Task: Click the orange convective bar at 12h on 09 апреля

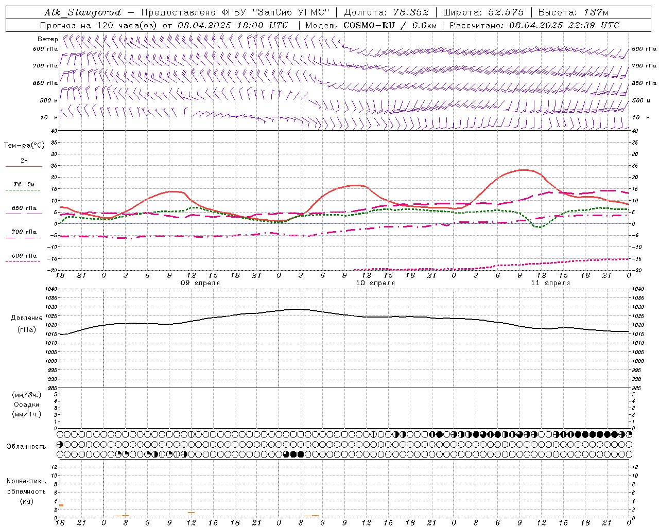Action: tap(191, 513)
